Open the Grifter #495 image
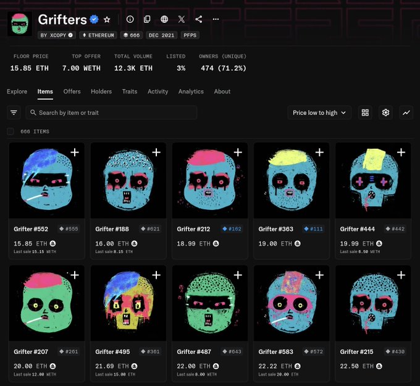This screenshot has width=420, height=386. [128, 303]
